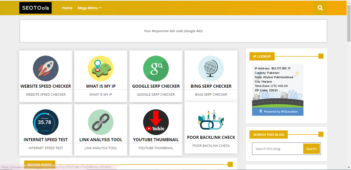The image size is (351, 170).
Task: Click the globe Bing SERP Checker icon
Action: pos(211,68)
